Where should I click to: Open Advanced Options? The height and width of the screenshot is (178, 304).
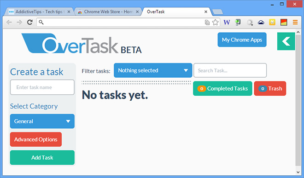(x=36, y=139)
